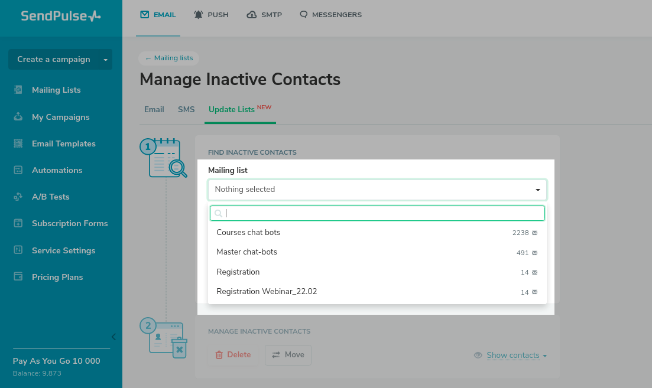Click the Subscription Forms sidebar icon

coord(18,223)
